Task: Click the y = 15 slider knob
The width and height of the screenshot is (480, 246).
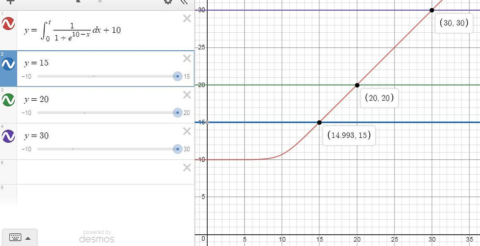Action: coord(177,76)
